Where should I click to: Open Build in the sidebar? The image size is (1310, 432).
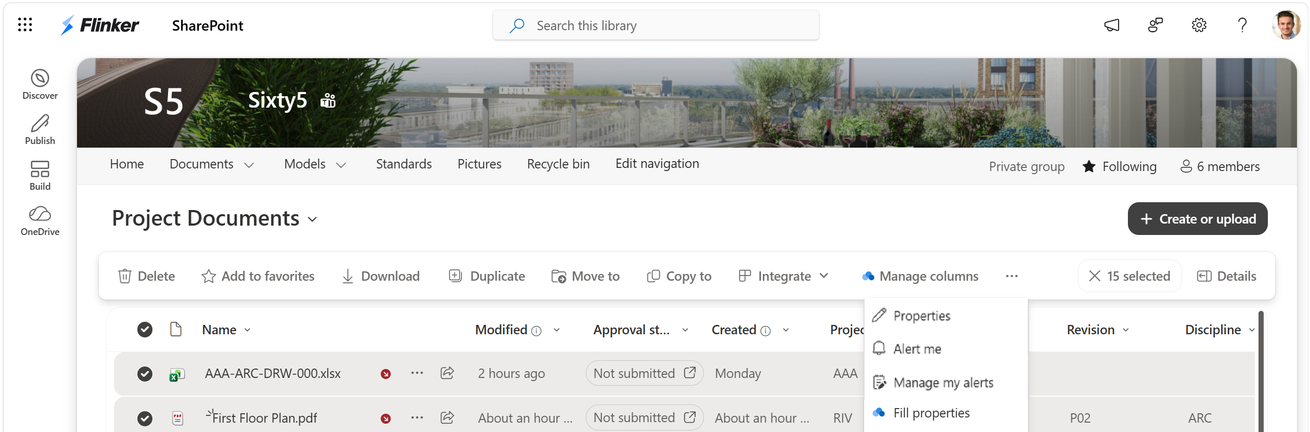[40, 176]
